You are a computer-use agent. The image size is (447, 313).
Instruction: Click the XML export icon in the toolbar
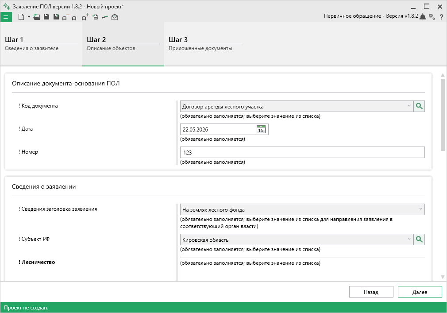95,17
